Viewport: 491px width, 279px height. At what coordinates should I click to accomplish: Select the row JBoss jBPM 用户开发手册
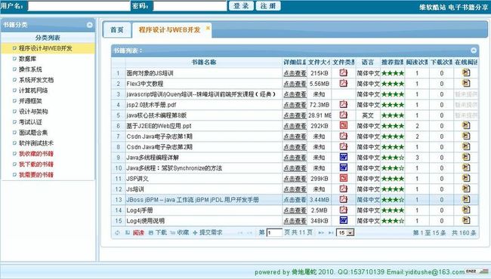tap(295, 200)
